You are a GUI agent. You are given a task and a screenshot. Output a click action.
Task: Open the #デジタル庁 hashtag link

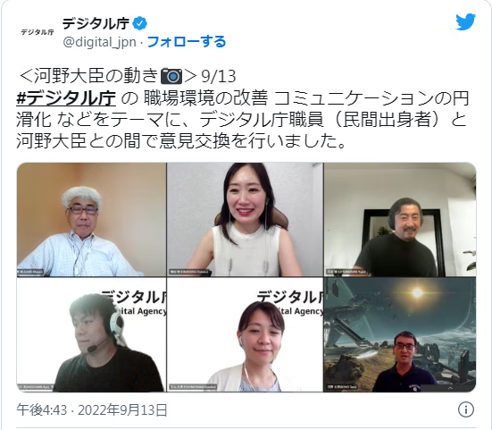coord(66,98)
